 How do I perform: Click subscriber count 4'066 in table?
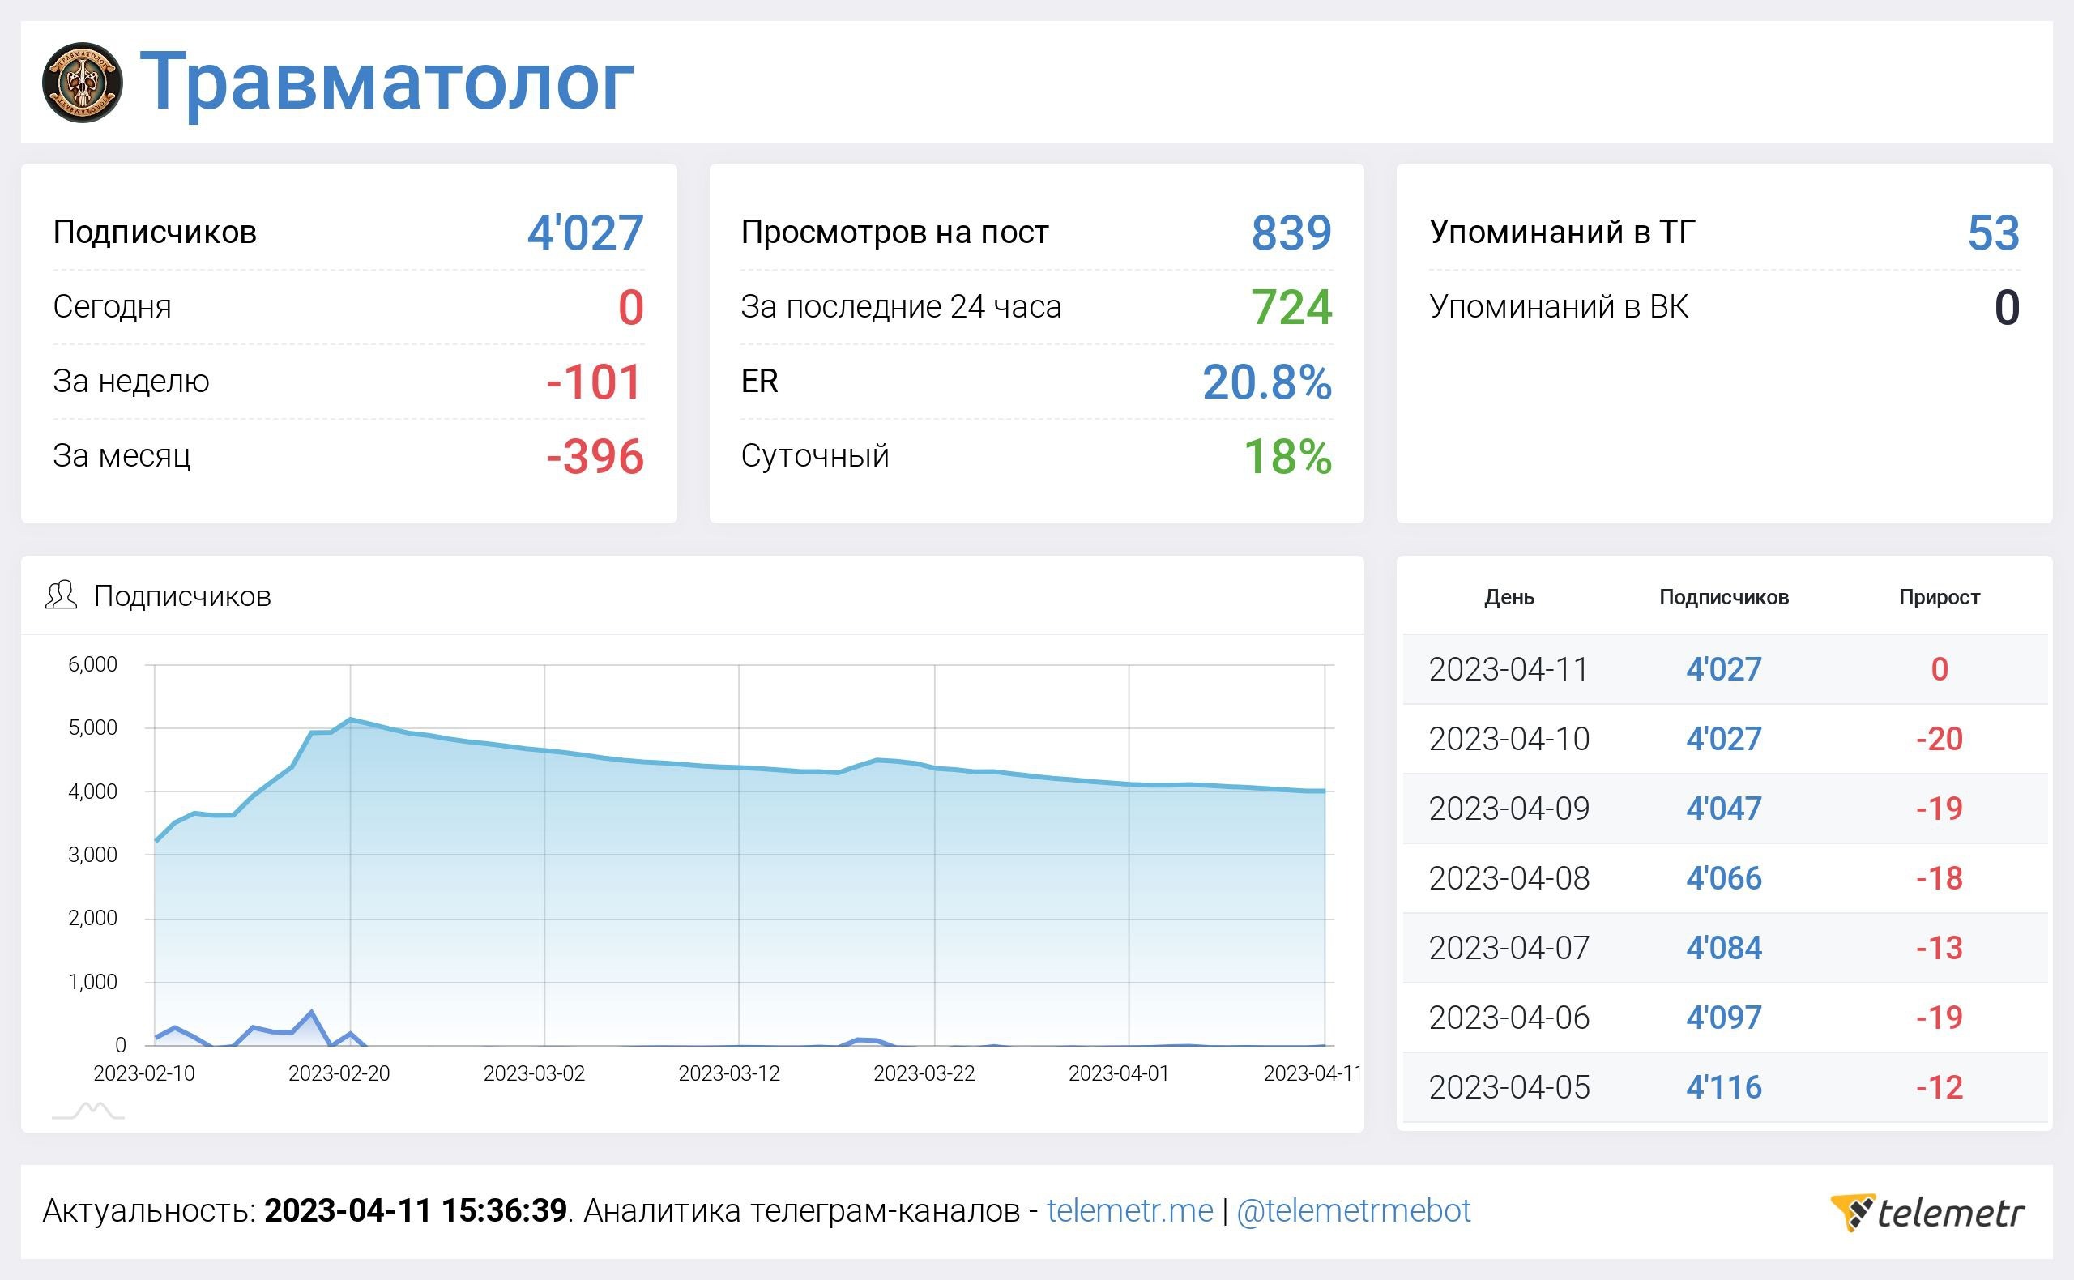1723,878
